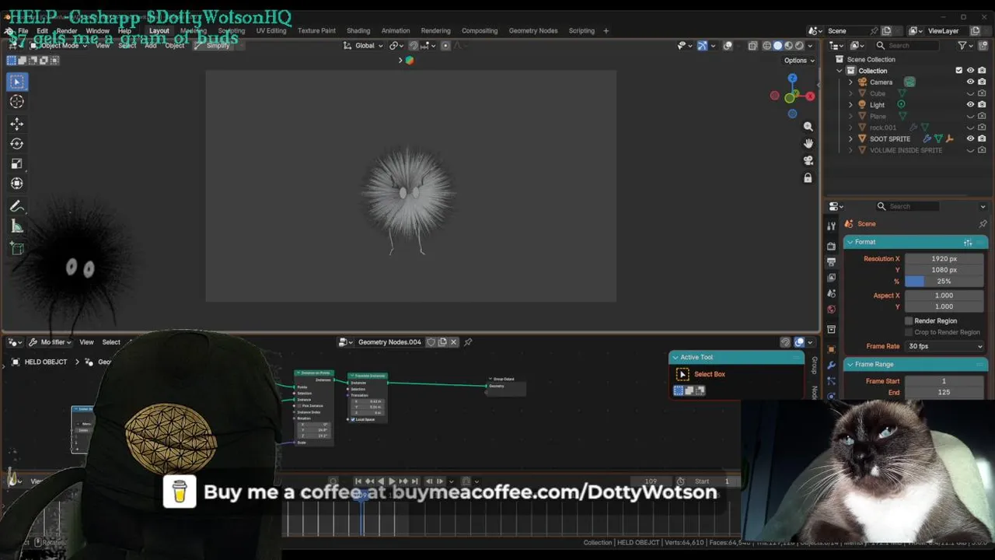This screenshot has width=995, height=560.
Task: Switch to wireframe viewport shading
Action: (x=767, y=46)
